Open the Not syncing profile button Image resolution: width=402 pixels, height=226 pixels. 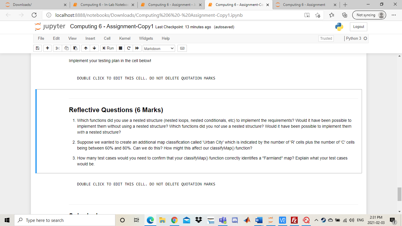pyautogui.click(x=369, y=15)
